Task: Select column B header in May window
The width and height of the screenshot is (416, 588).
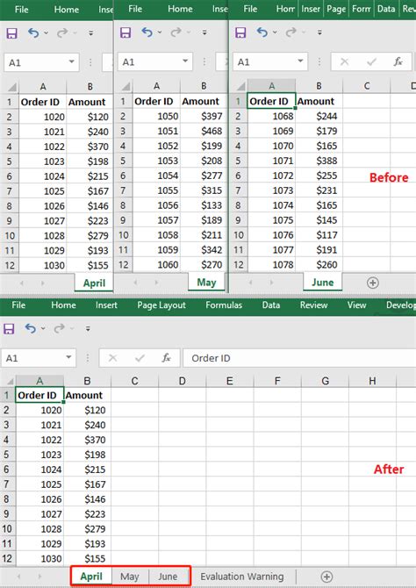Action: [204, 86]
